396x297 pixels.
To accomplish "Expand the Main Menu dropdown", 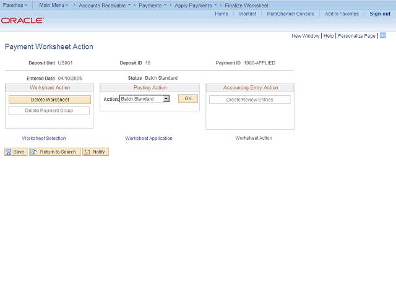I will coord(54,5).
